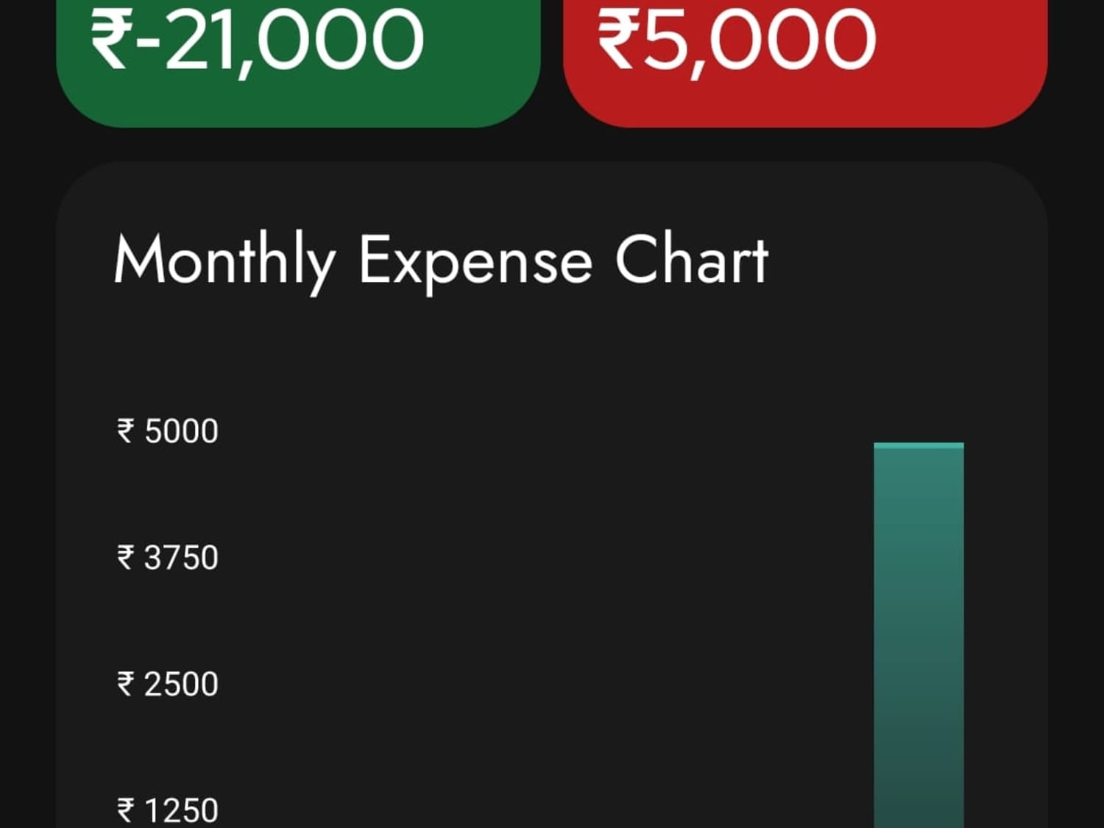Viewport: 1104px width, 828px height.
Task: Tap the empty plot area left of the bar
Action: click(x=545, y=626)
